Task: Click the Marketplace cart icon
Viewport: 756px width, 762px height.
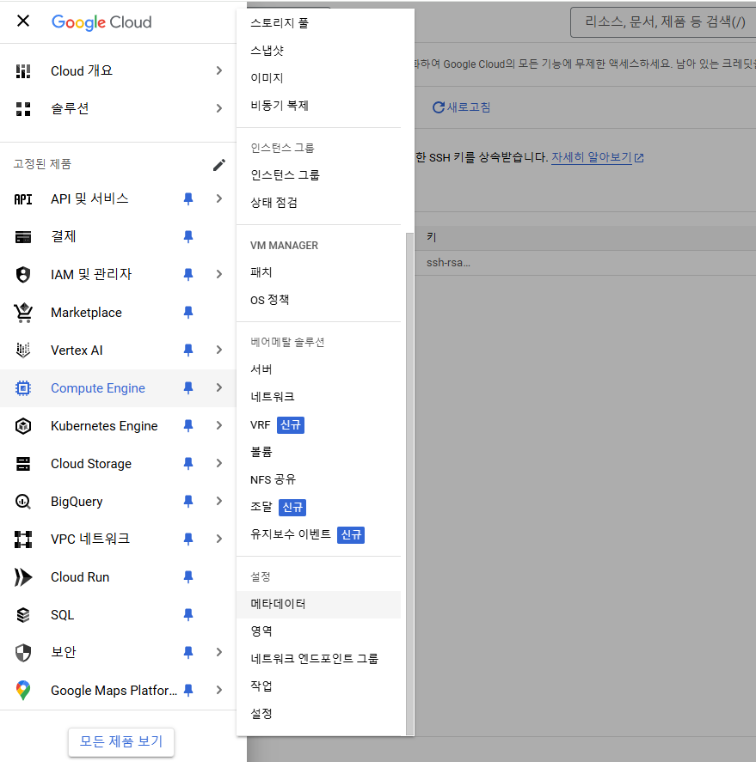Action: 23,313
